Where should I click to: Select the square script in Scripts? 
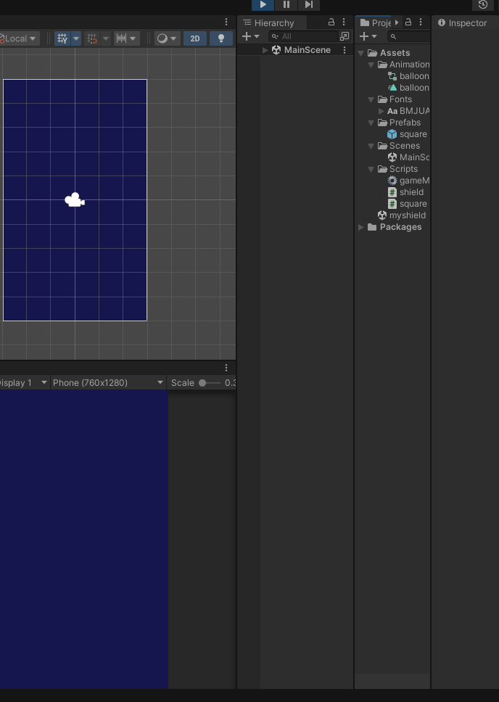tap(407, 204)
